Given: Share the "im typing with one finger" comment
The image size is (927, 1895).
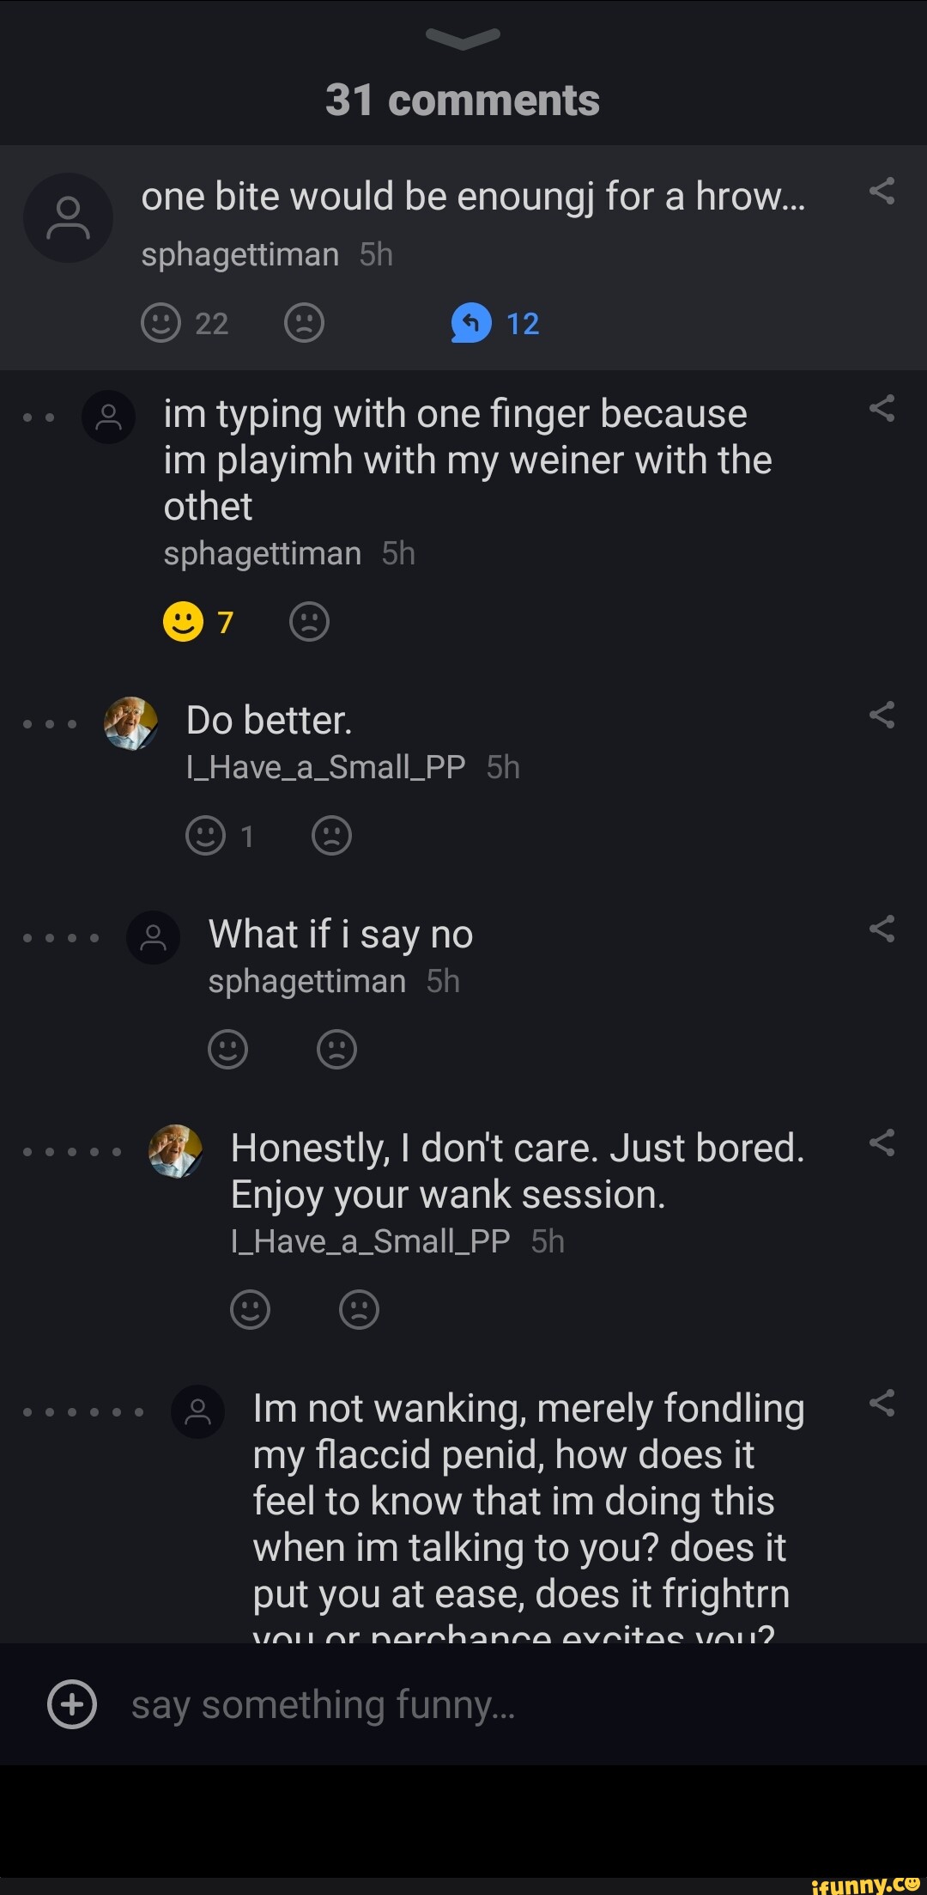Looking at the screenshot, I should (882, 408).
